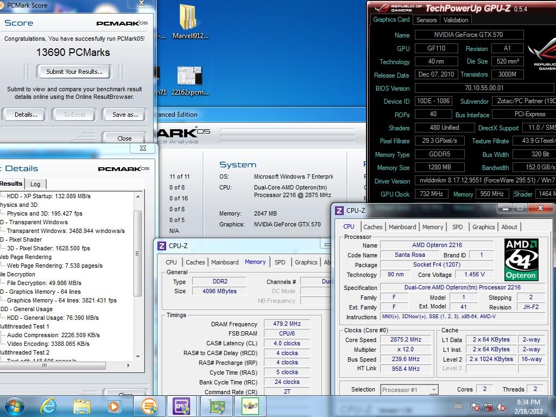
Task: Select 'Physics and 3D: 195.427 fps' row
Action: (45, 213)
